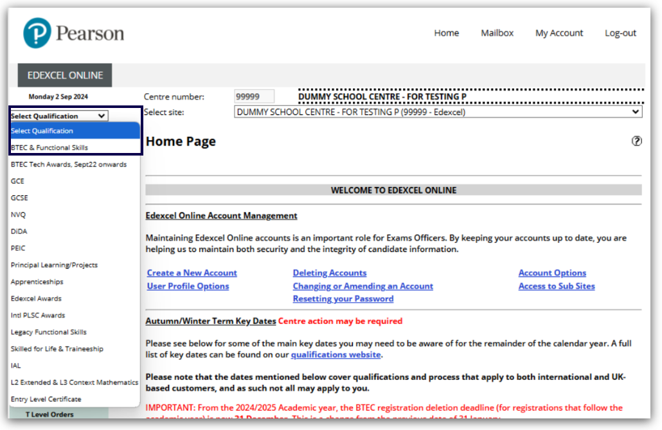Open the Create a New Account link

[x=192, y=273]
